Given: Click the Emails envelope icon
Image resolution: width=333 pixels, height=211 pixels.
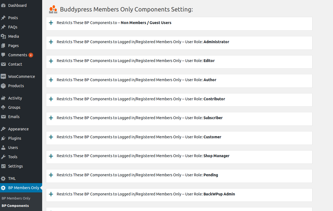Looking at the screenshot, I should point(3,117).
